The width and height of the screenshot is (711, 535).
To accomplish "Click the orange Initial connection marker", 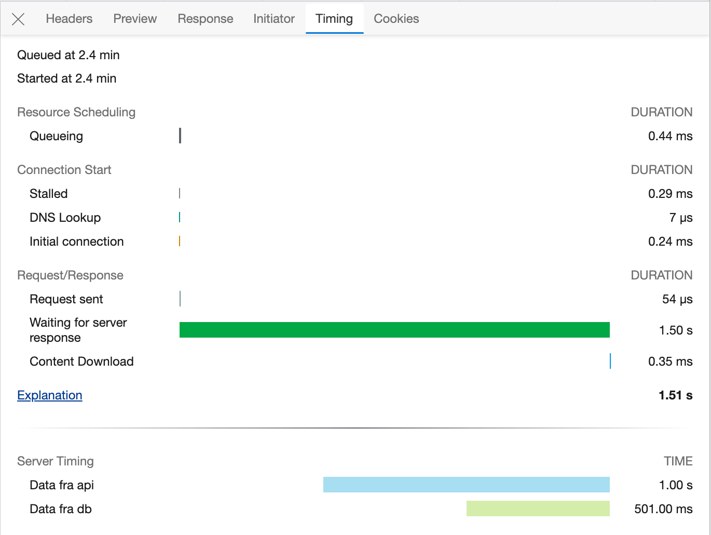I will point(180,241).
